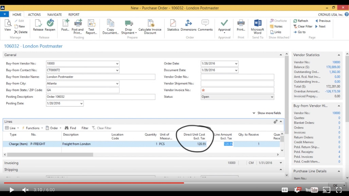
Task: Click the horizontal scrollbar in Lines
Action: pos(50,154)
